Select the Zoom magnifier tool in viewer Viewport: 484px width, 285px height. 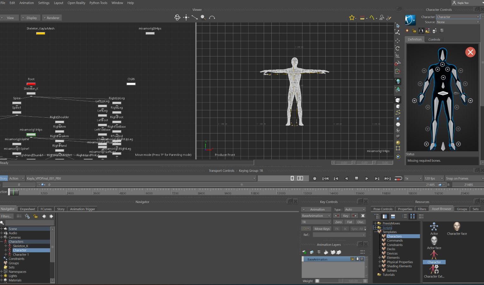click(x=203, y=17)
